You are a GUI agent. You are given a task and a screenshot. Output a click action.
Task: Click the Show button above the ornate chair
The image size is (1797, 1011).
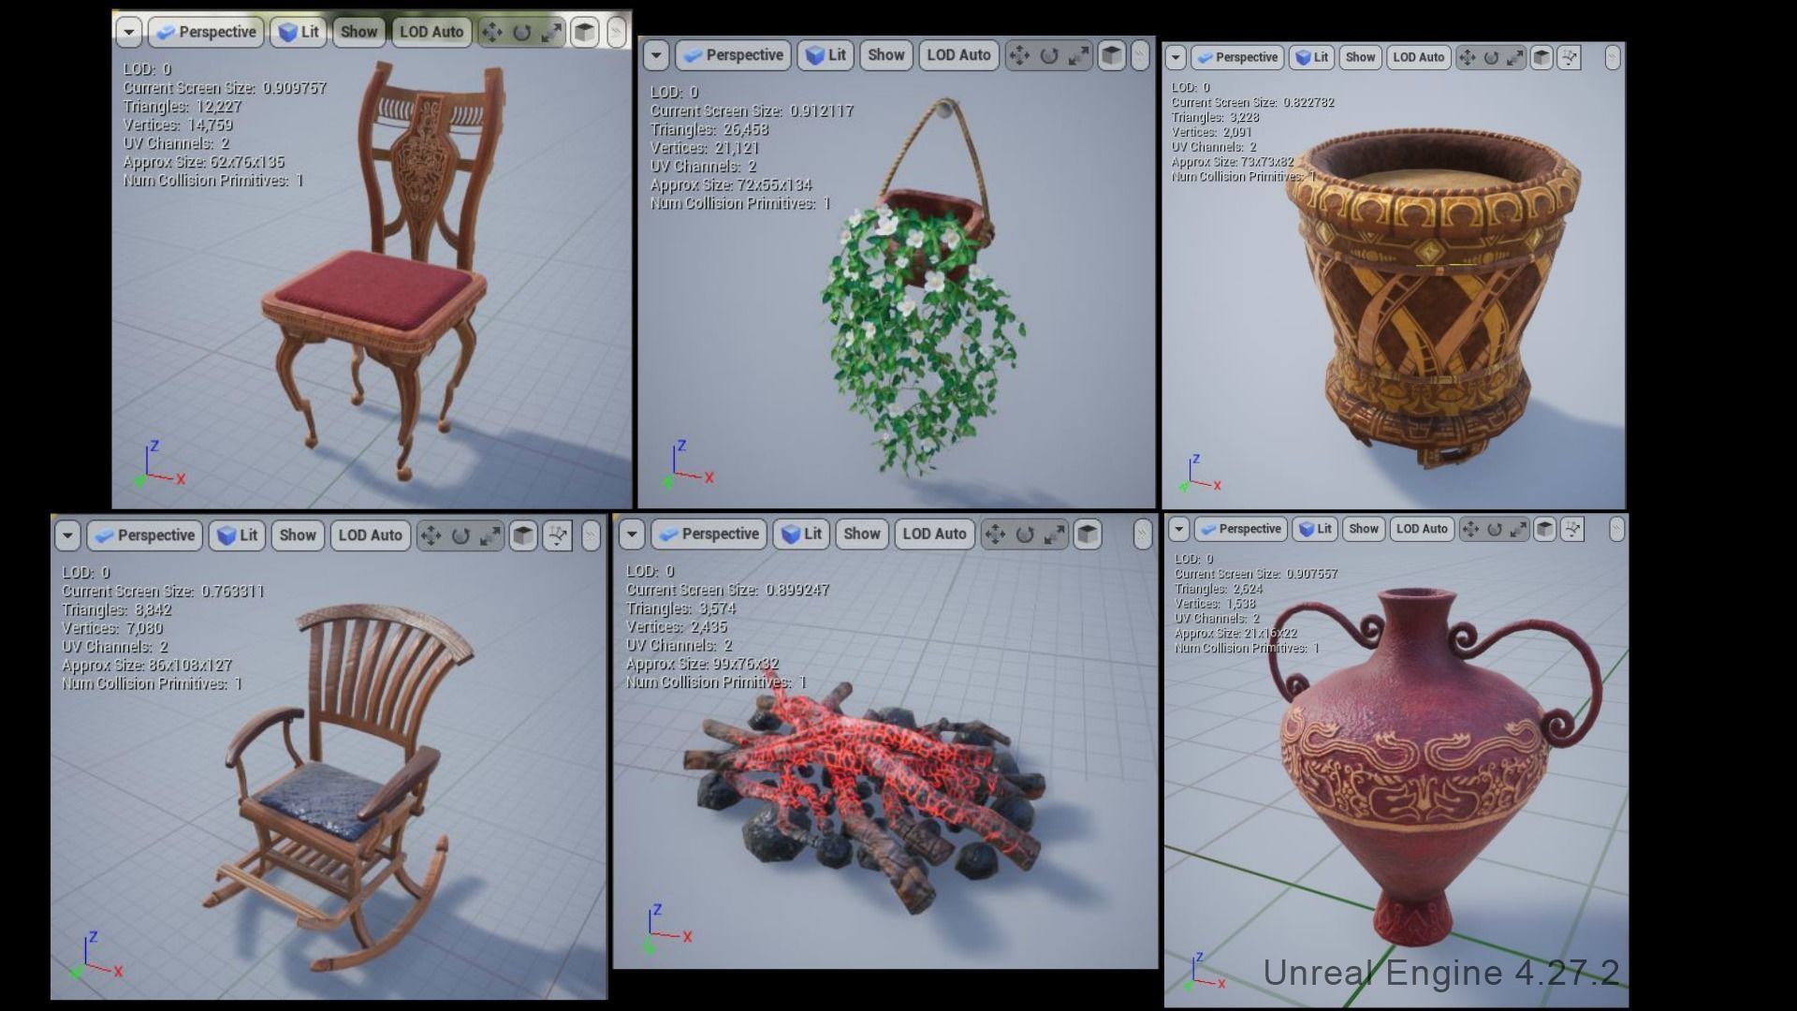point(358,32)
